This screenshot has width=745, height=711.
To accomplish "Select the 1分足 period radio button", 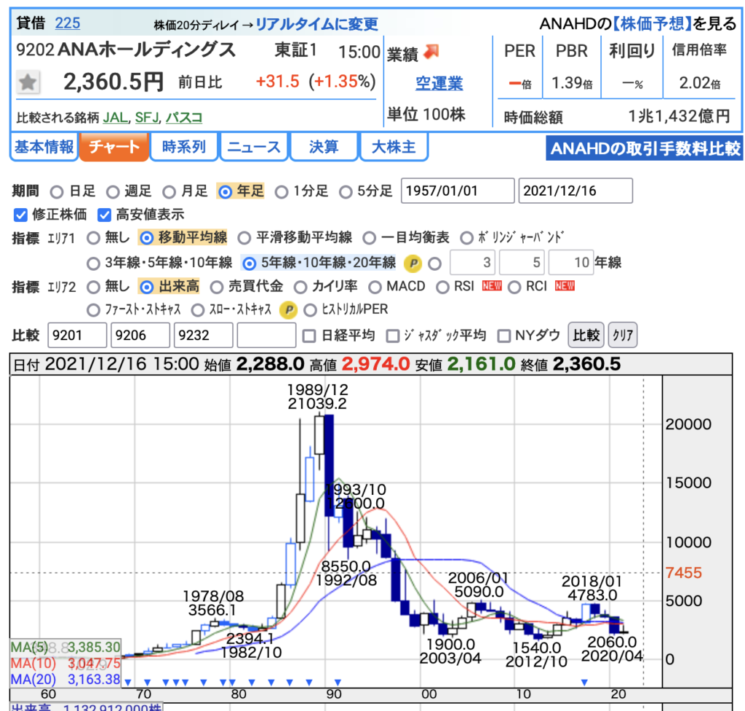I will click(x=282, y=192).
